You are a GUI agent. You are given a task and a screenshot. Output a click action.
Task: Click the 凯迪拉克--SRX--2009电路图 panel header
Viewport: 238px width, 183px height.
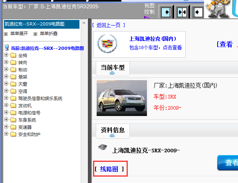coord(42,24)
